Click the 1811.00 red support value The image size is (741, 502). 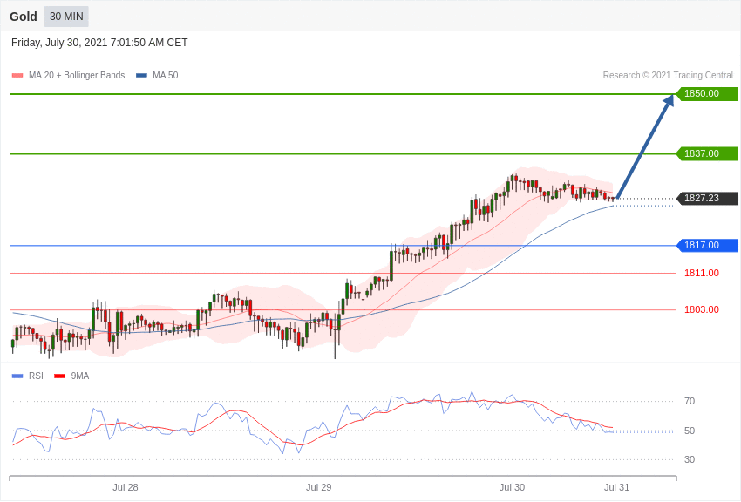(x=701, y=273)
